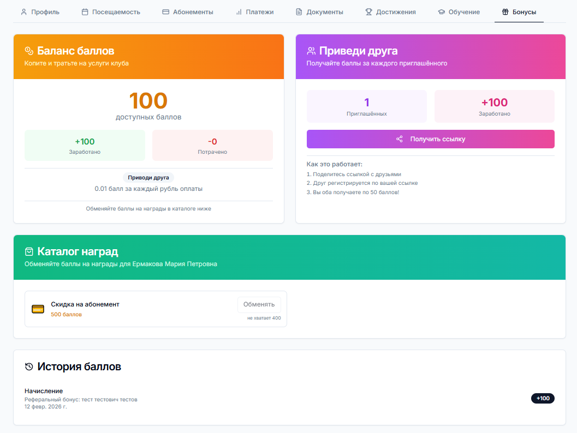Go to the Абонементы tab
Screen dimensions: 577x433
click(x=188, y=11)
